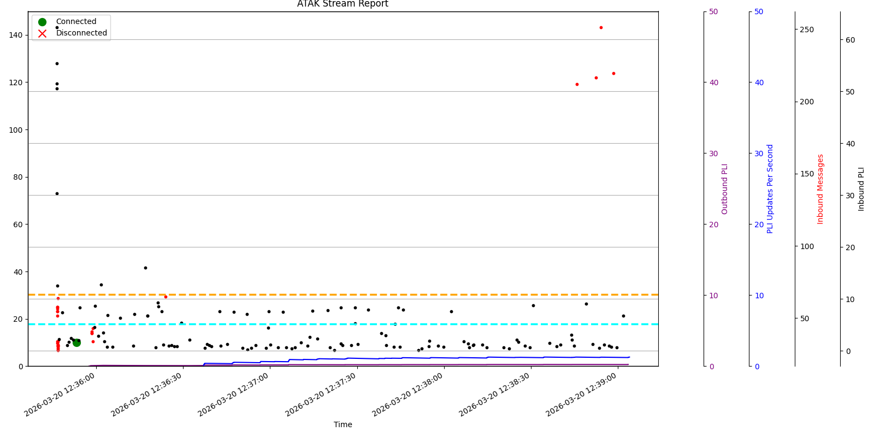Click the 'Time' x-axis label
874x437 pixels.
coord(342,424)
